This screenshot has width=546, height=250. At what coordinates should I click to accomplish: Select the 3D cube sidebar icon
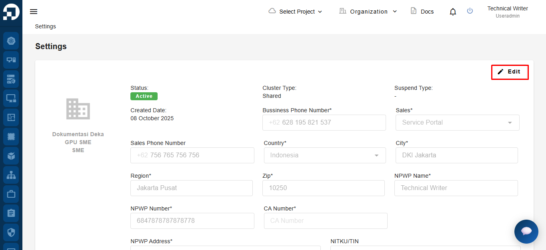coord(11,156)
